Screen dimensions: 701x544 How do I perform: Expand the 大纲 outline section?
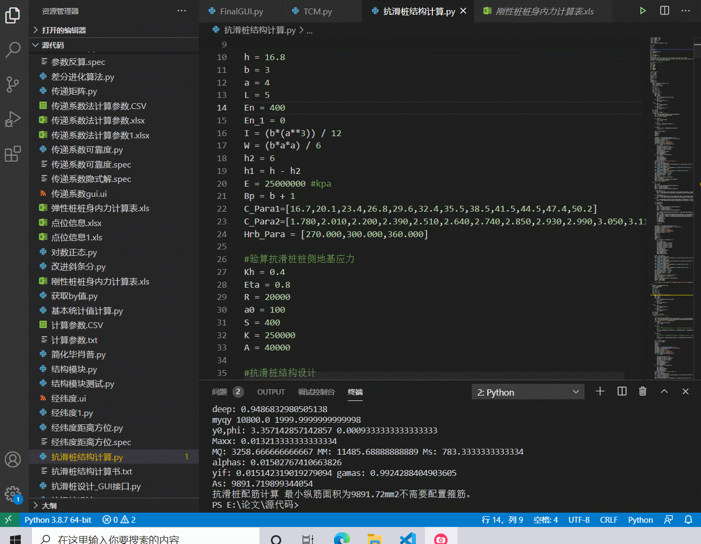(x=51, y=505)
